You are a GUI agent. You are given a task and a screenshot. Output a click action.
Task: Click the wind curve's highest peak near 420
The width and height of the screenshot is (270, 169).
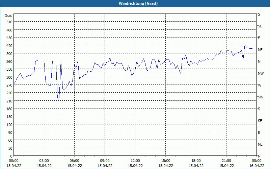[245, 45]
